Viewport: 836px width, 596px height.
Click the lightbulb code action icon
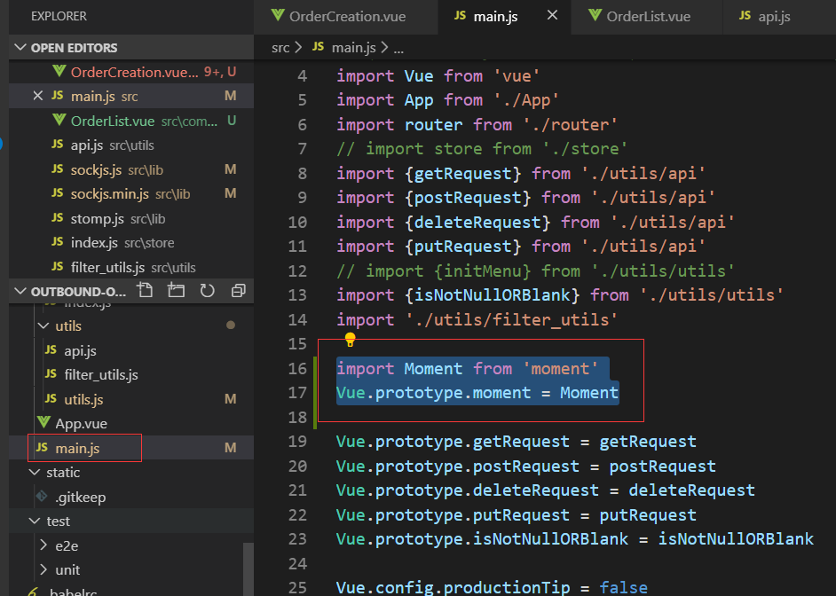350,339
